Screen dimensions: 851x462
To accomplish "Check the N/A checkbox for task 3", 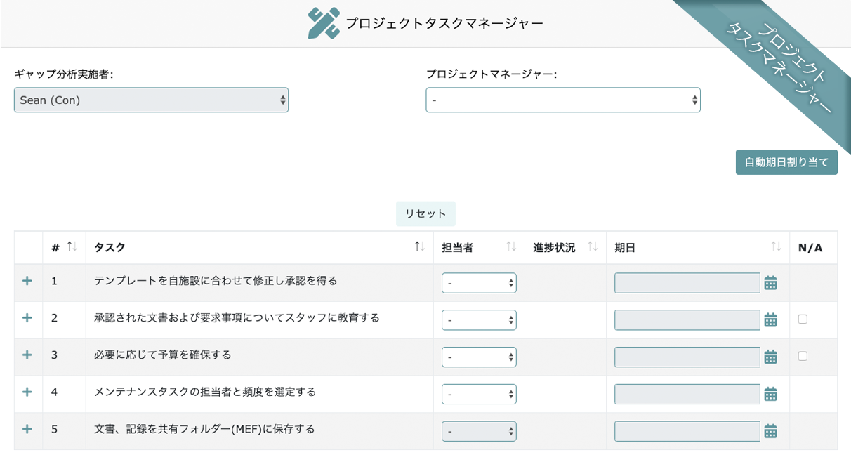I will click(803, 356).
